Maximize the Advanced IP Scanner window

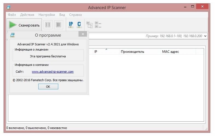click(193, 7)
